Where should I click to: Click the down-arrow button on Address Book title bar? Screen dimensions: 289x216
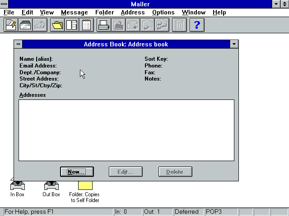(234, 44)
